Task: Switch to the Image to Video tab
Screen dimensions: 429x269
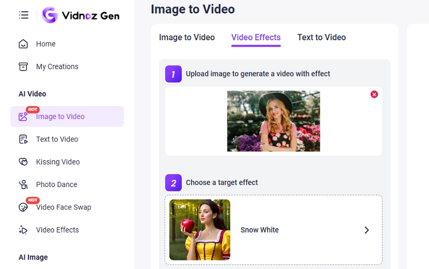Action: click(187, 38)
